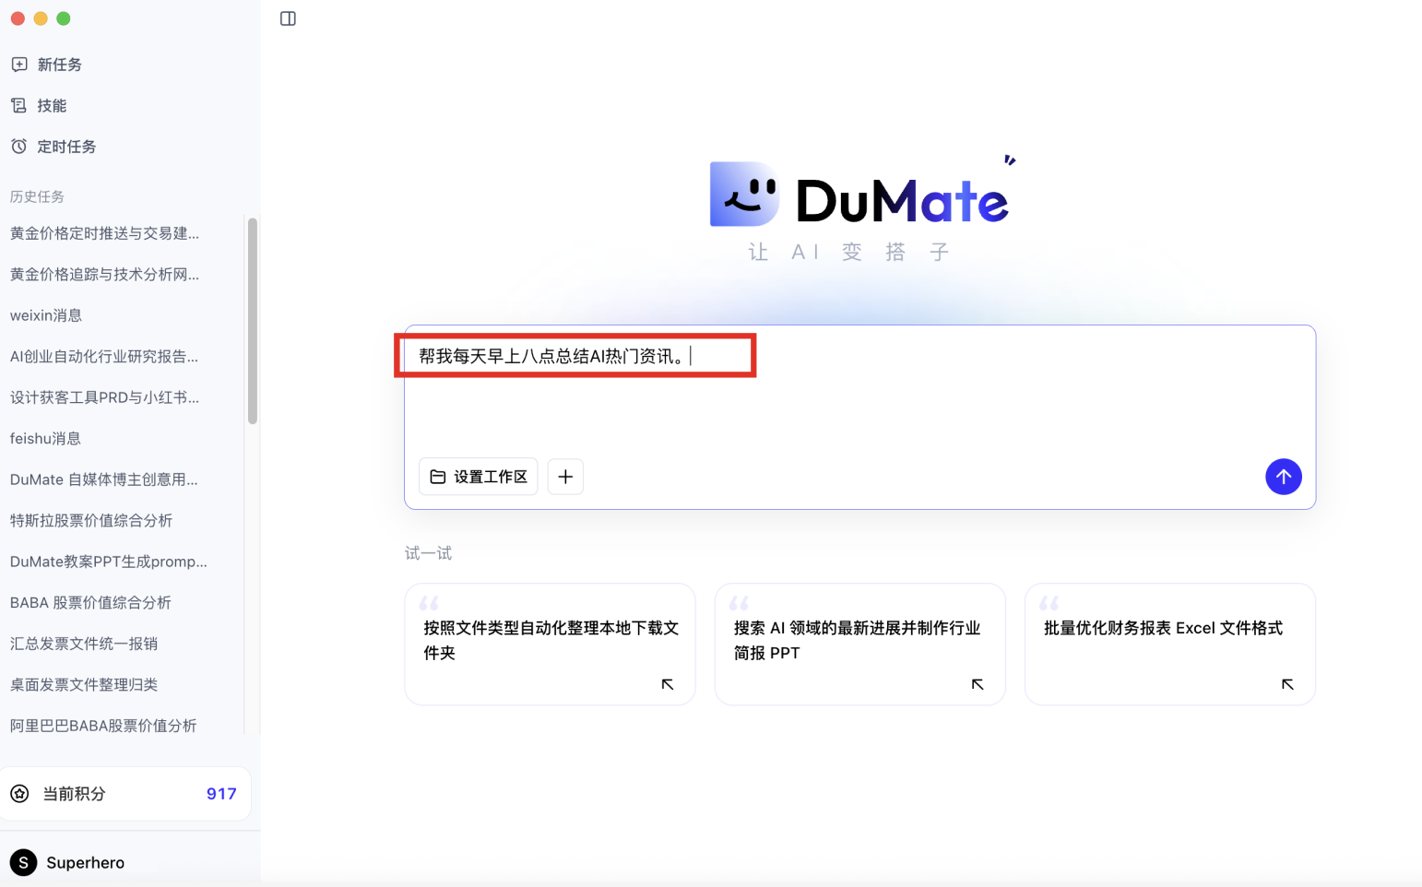Click the Superhero avatar icon
This screenshot has height=887, width=1422.
pos(23,862)
